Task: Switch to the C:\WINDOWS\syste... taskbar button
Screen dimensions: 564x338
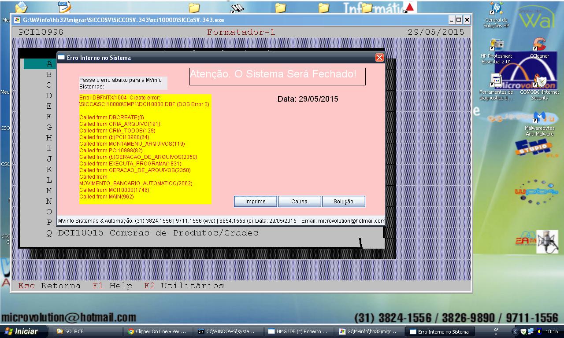Action: coord(229,331)
